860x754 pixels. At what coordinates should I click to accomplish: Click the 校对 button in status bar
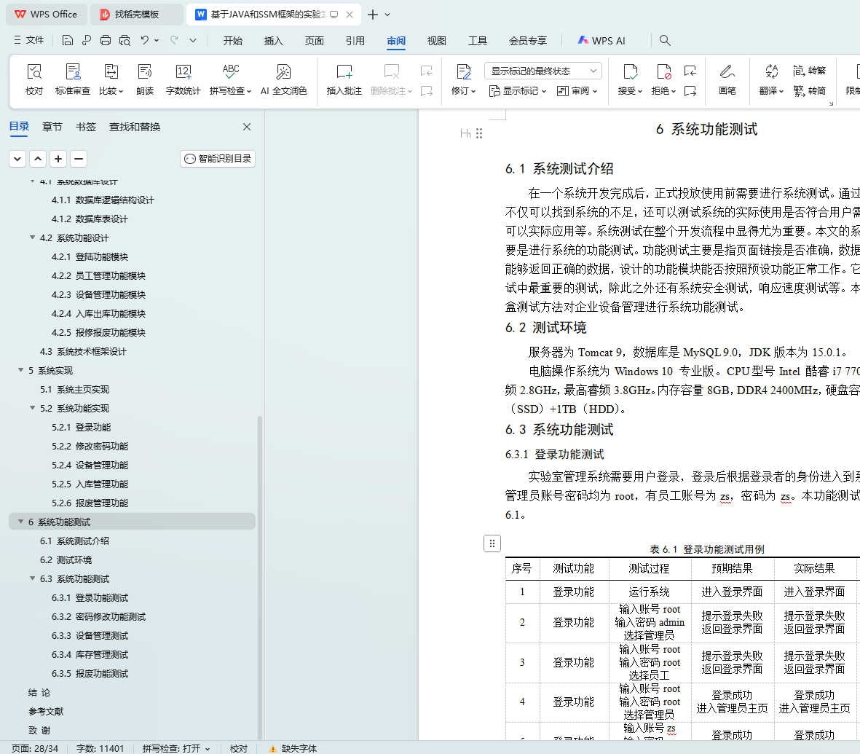coord(239,748)
